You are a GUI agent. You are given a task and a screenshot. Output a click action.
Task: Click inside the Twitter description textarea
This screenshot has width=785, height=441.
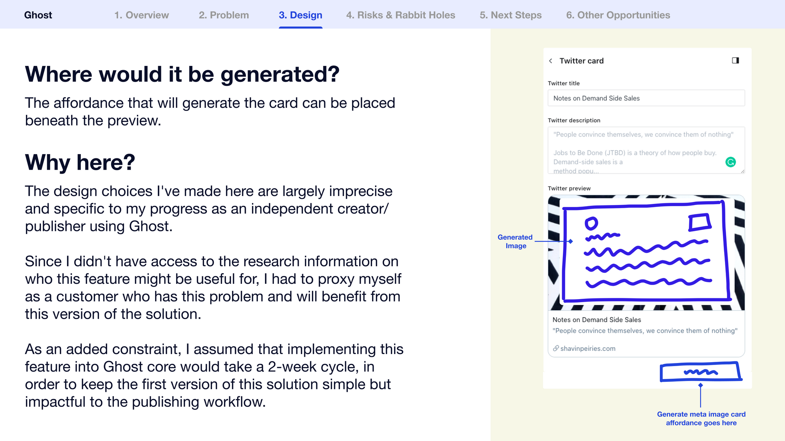click(x=646, y=150)
